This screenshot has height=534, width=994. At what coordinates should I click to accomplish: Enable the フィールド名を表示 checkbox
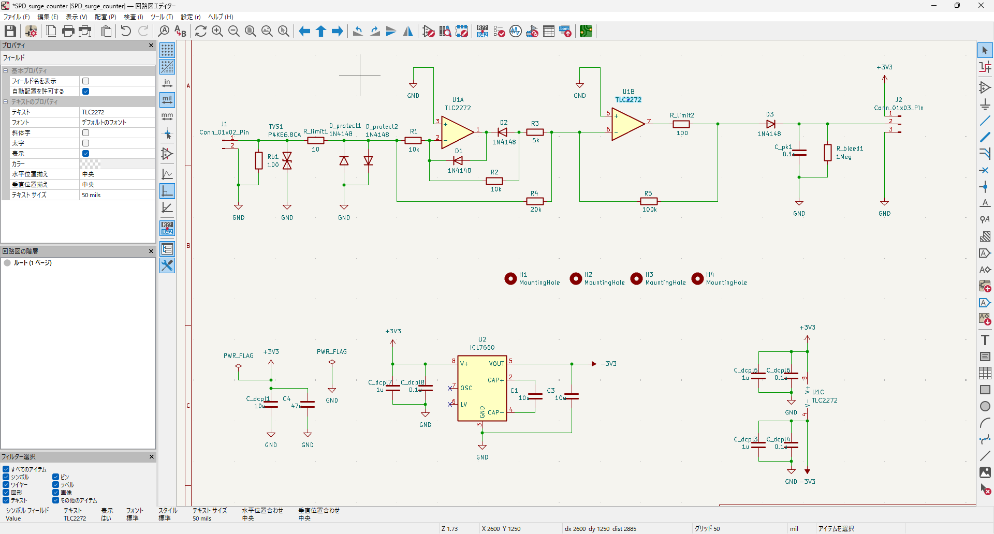86,81
